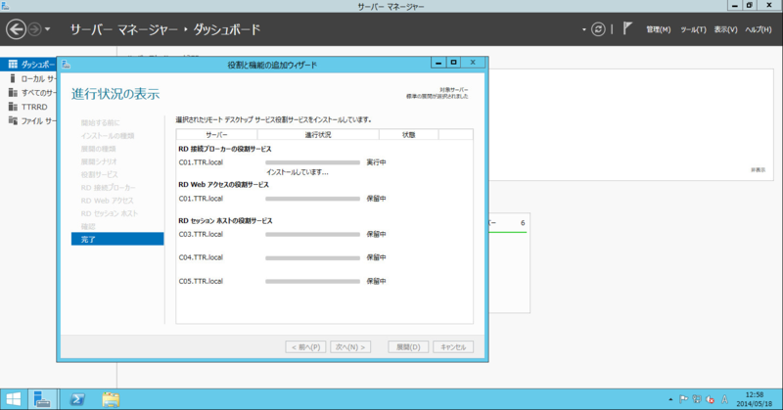
Task: Maximize the add roles wizard window
Action: click(x=453, y=63)
